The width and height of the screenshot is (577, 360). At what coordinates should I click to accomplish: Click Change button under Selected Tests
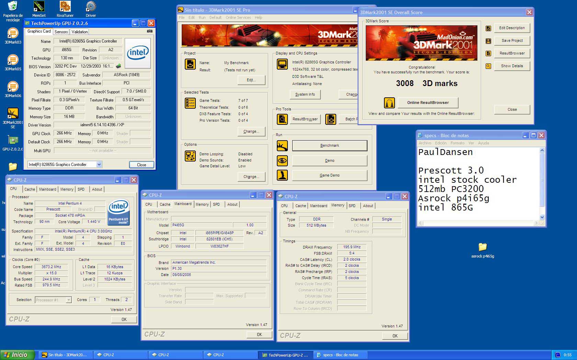click(x=251, y=131)
